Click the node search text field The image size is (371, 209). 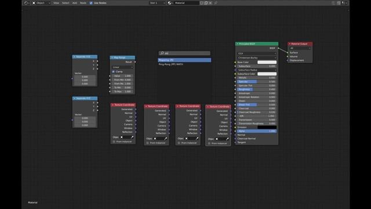click(x=184, y=53)
